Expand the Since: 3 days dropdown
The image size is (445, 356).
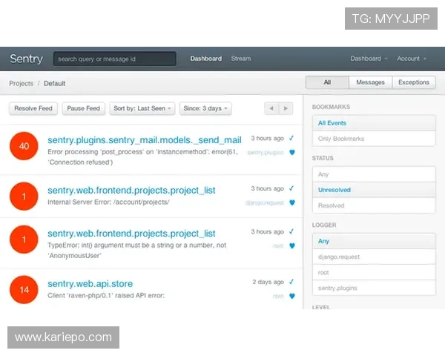pos(205,108)
